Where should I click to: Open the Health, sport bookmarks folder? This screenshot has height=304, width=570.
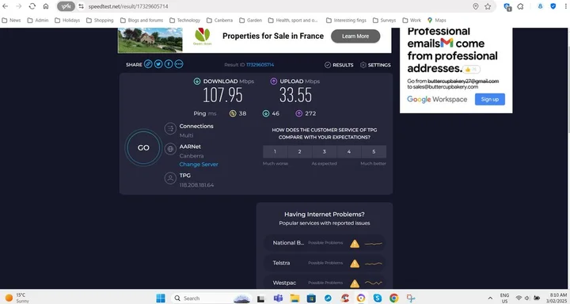(293, 21)
